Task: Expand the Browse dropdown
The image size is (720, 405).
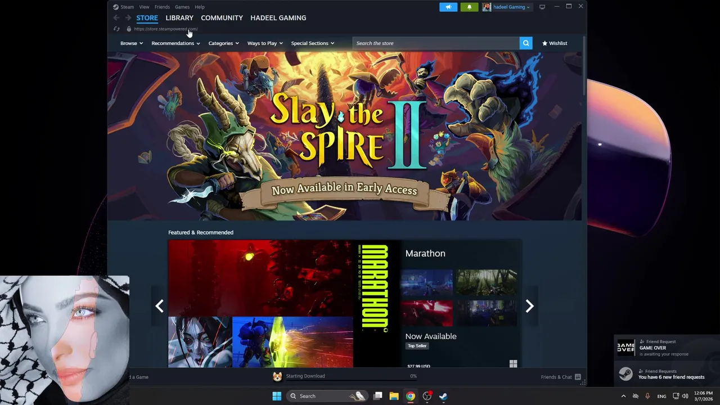Action: (x=131, y=43)
